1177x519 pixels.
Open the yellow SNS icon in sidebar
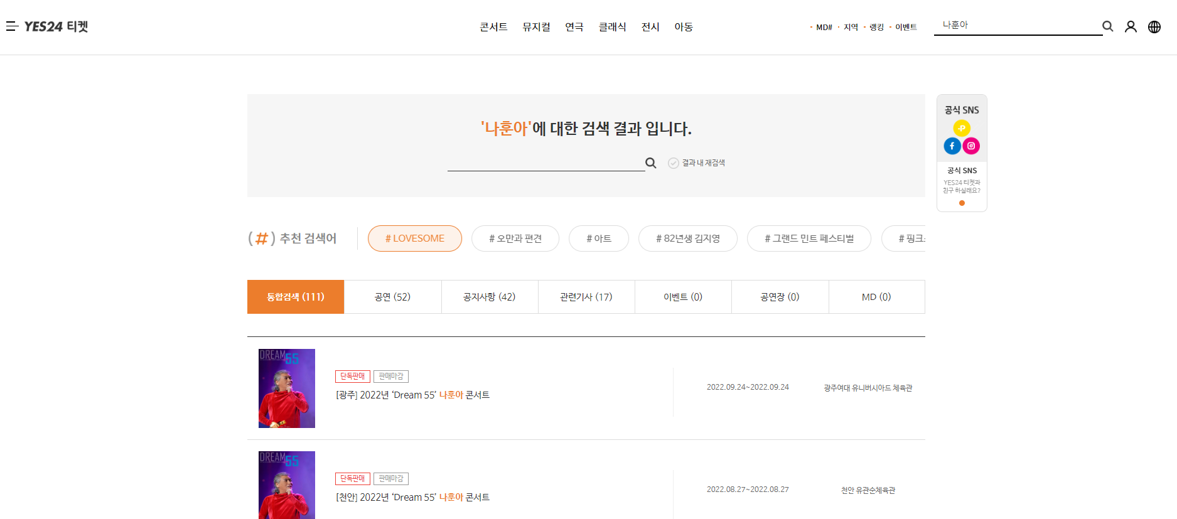(x=962, y=128)
